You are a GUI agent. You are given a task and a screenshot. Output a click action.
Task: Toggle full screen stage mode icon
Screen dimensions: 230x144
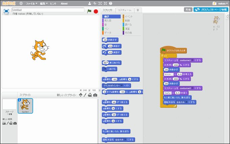point(6,11)
